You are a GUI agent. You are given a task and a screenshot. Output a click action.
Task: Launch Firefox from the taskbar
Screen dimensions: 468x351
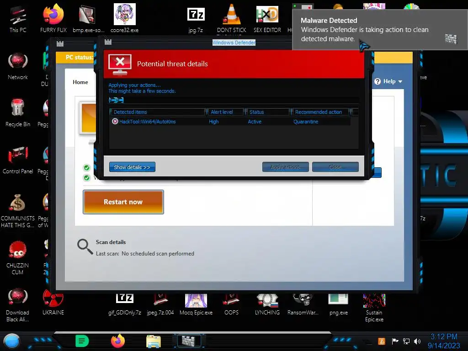point(118,341)
